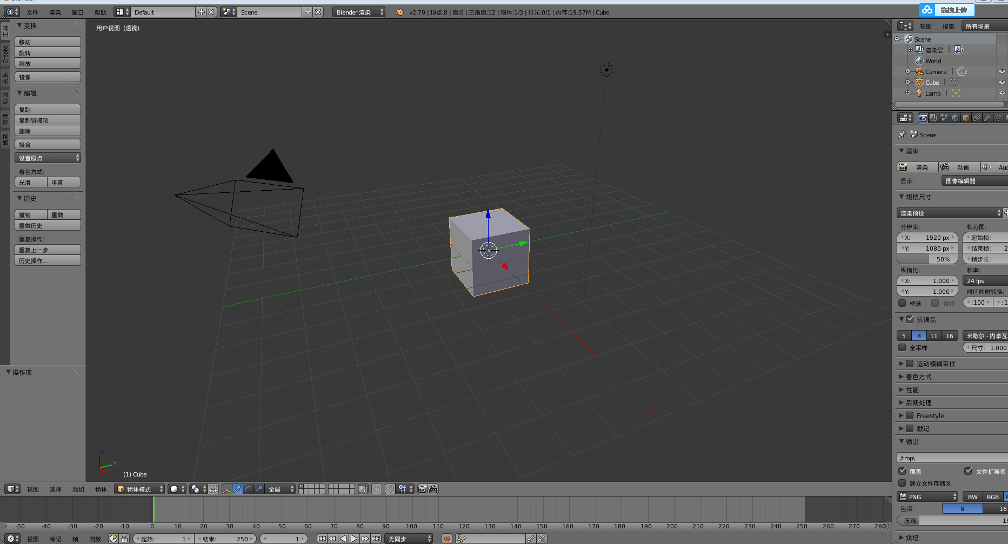1008x544 pixels.
Task: Open the World properties tab icon
Action: [955, 118]
